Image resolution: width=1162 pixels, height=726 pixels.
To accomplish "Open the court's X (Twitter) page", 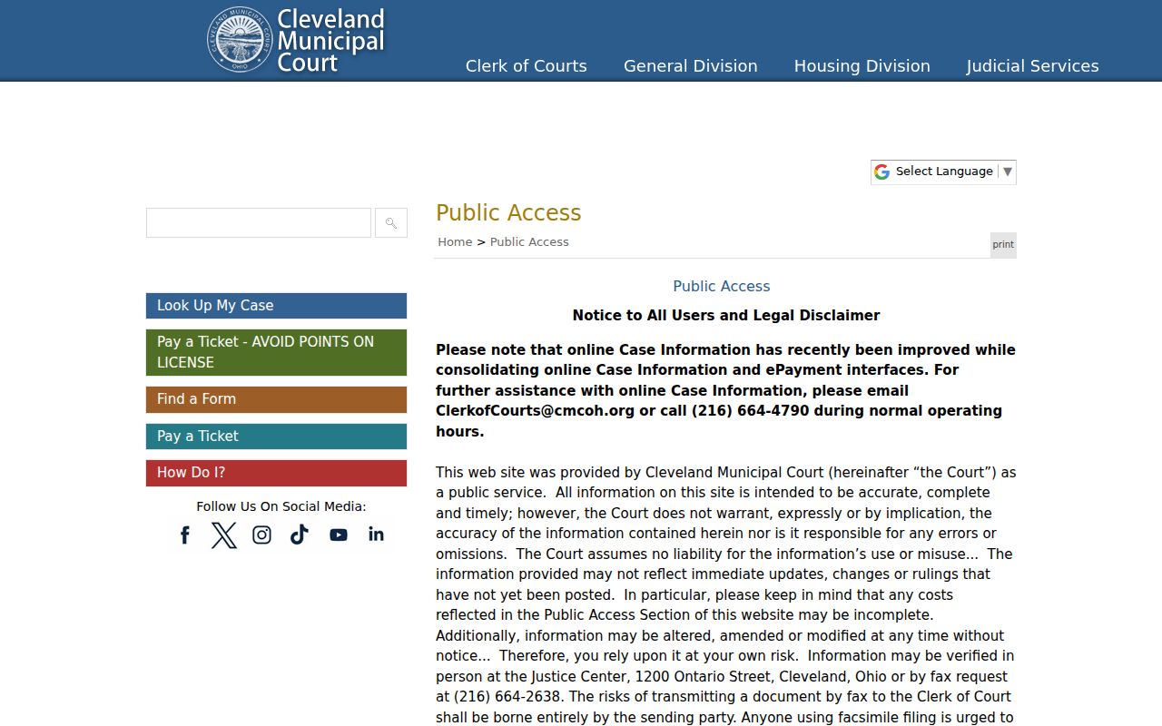I will pos(223,535).
